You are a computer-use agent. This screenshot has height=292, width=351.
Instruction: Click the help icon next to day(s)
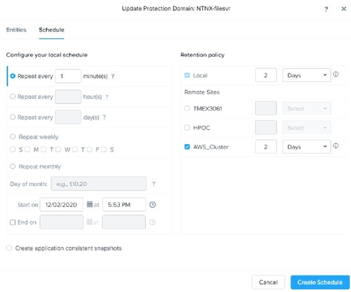[104, 117]
